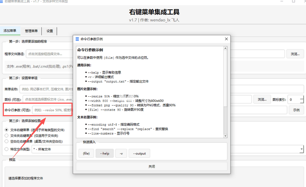Select the 文件右键菜单 radio option
The width and height of the screenshot is (306, 187).
click(6, 130)
